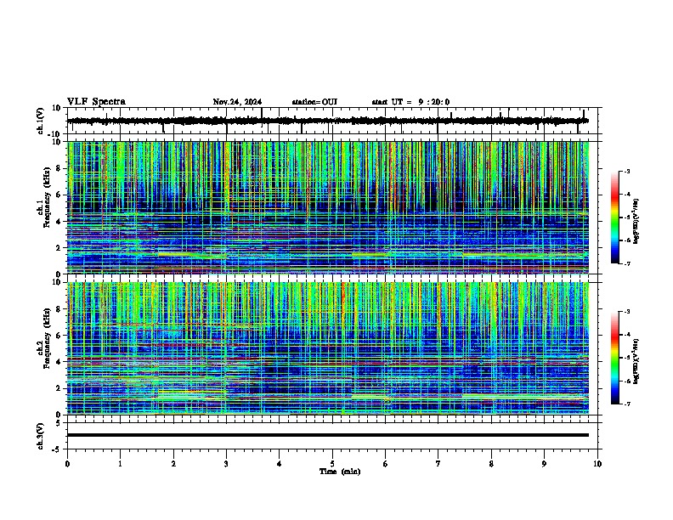
Task: Click the "-7" tick on ch.2 color bar
Action: (x=626, y=404)
